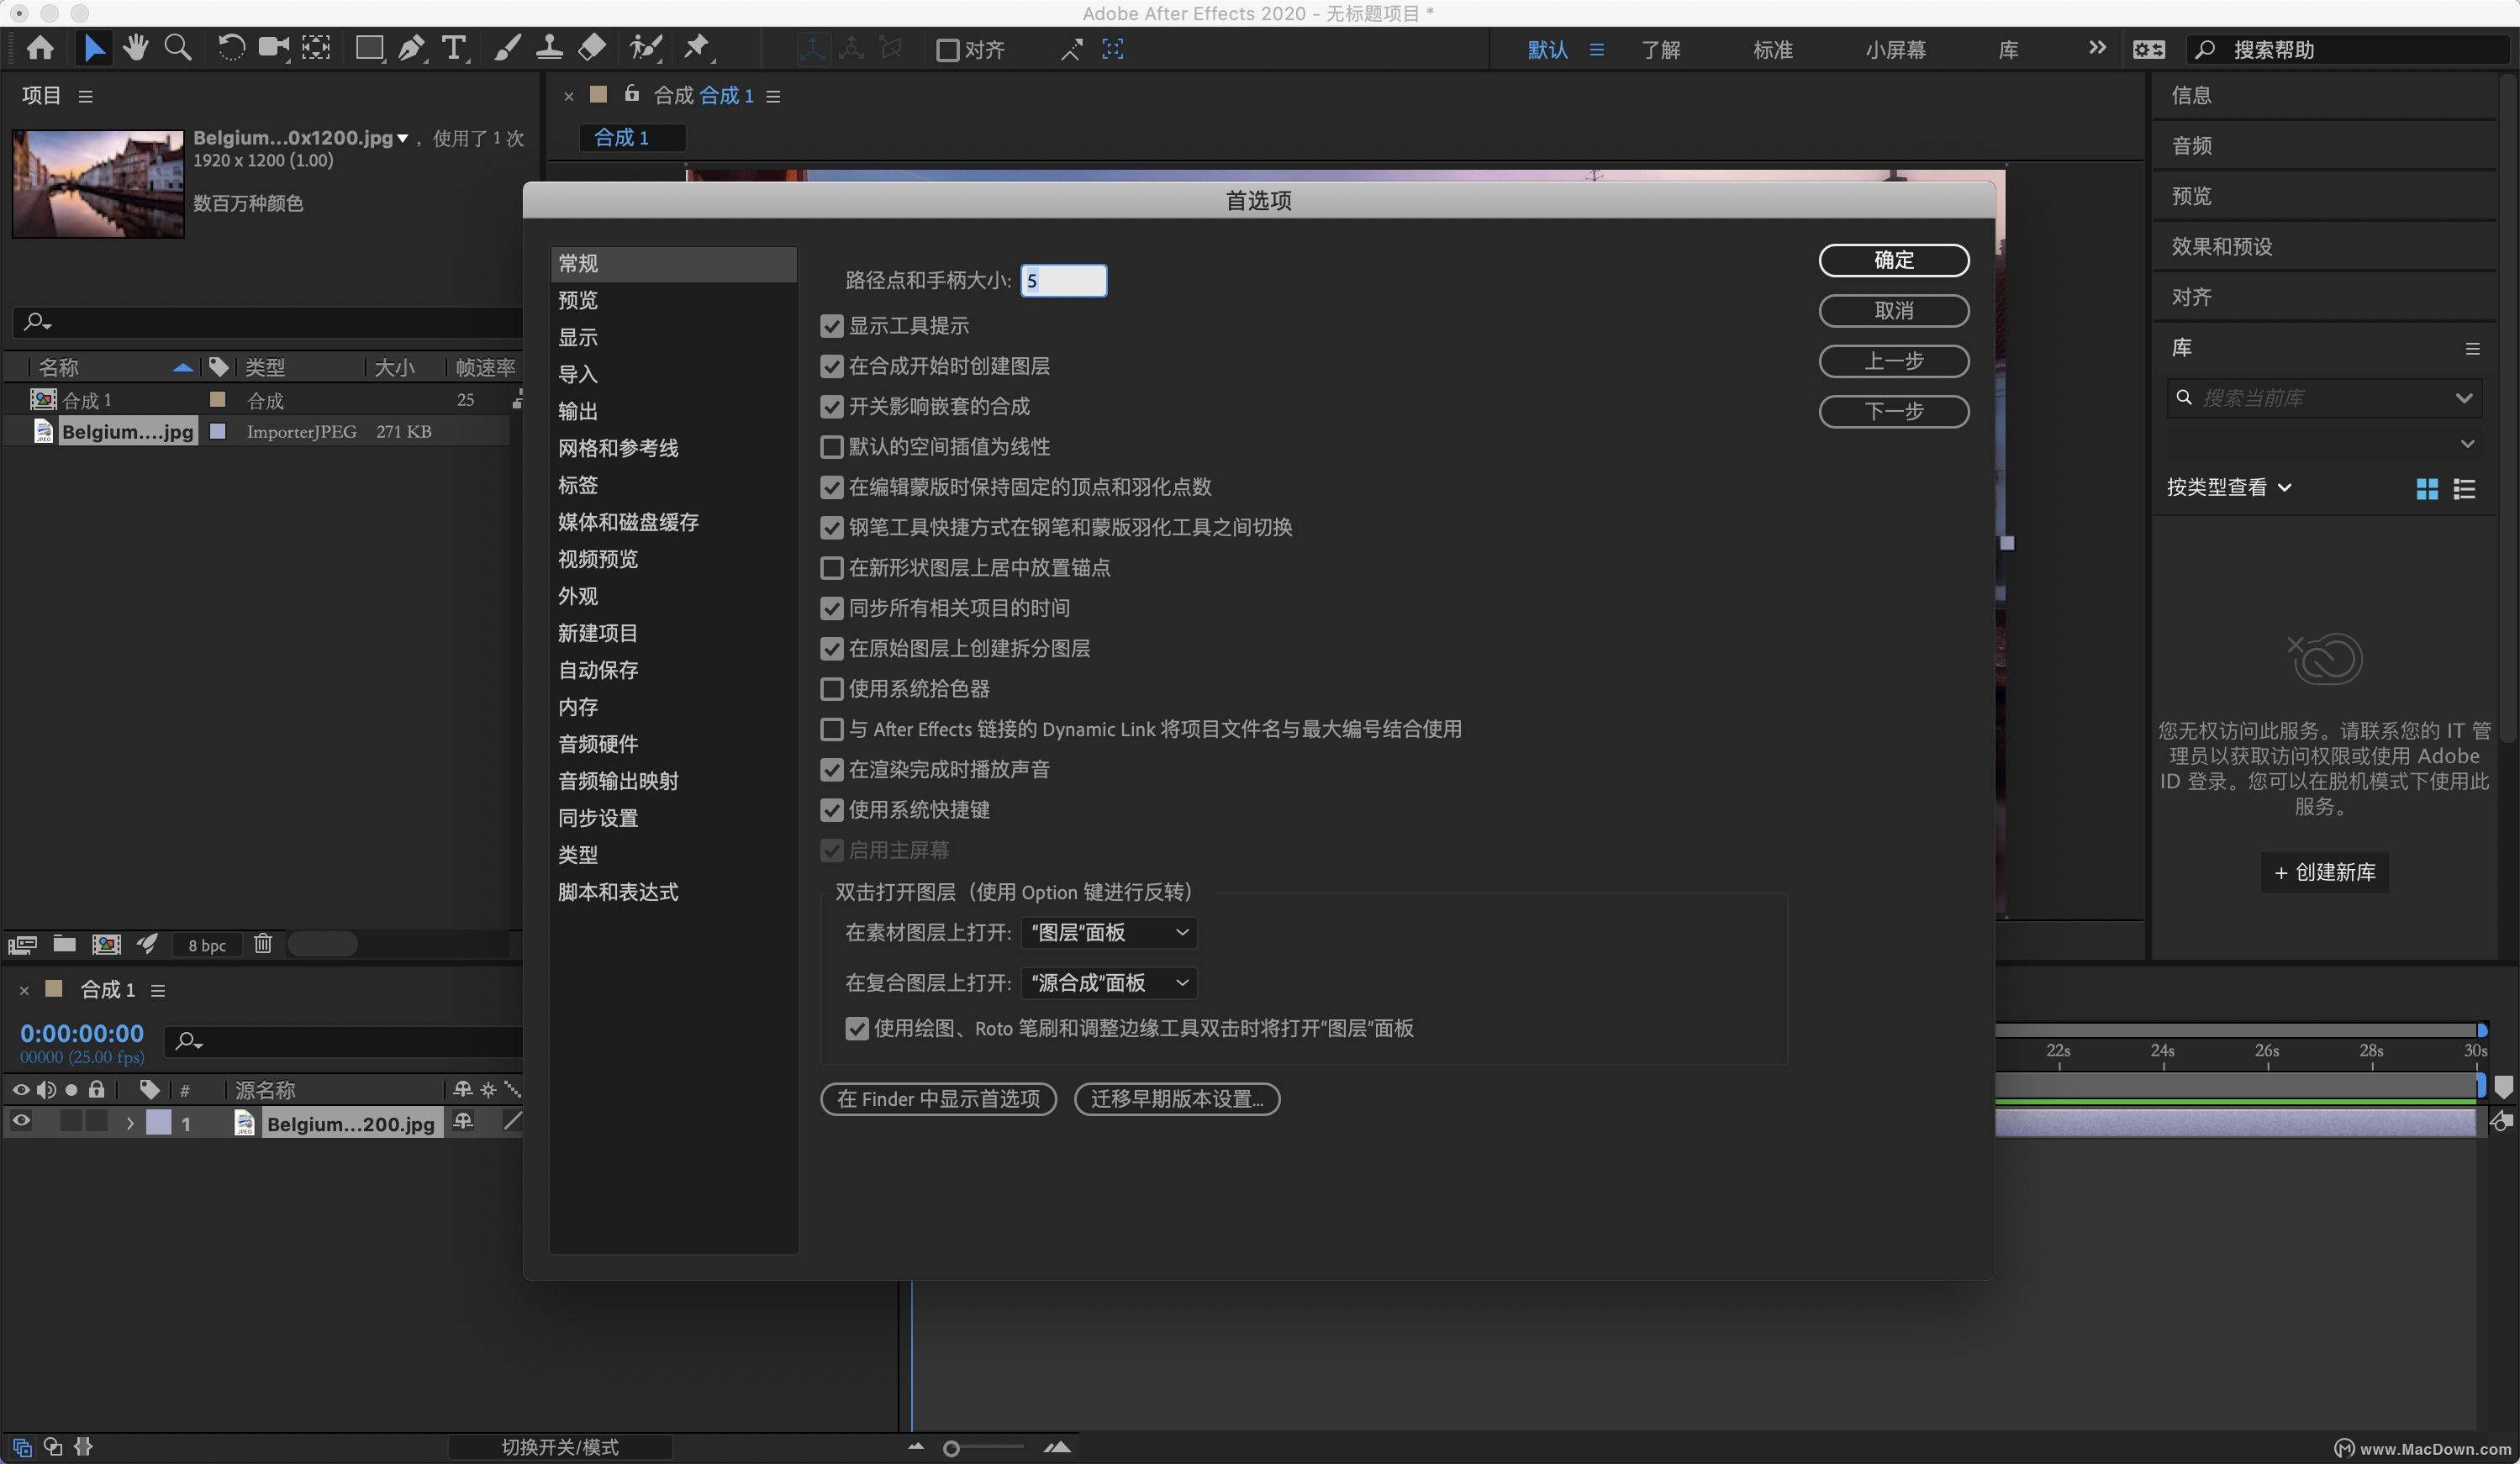Select the Eraser tool

pyautogui.click(x=592, y=48)
